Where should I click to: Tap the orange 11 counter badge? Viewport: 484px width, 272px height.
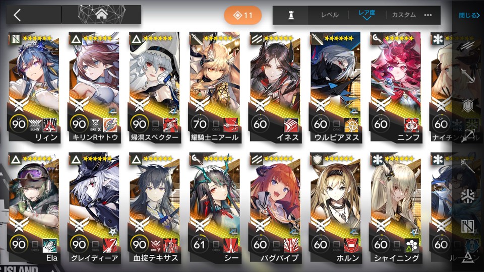[243, 15]
